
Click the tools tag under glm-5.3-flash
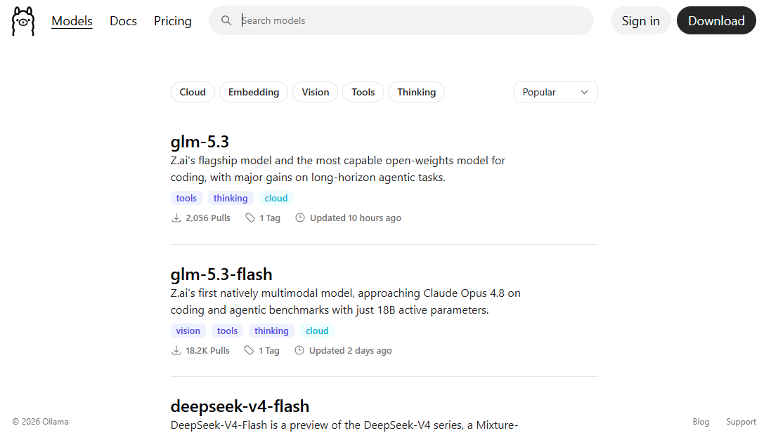click(x=227, y=331)
